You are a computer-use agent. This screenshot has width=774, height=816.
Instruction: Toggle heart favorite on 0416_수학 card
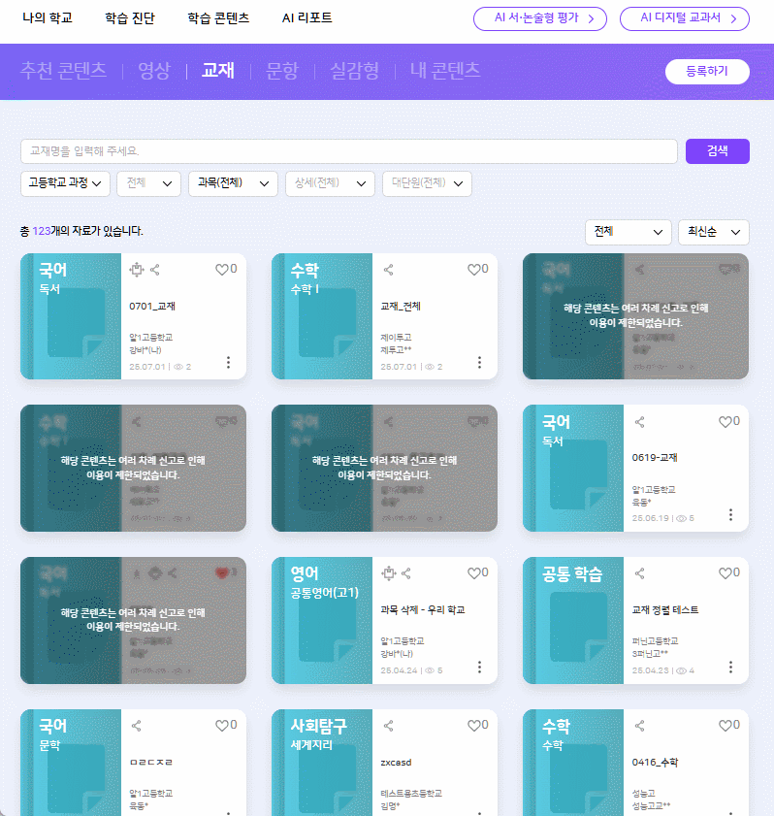(724, 725)
